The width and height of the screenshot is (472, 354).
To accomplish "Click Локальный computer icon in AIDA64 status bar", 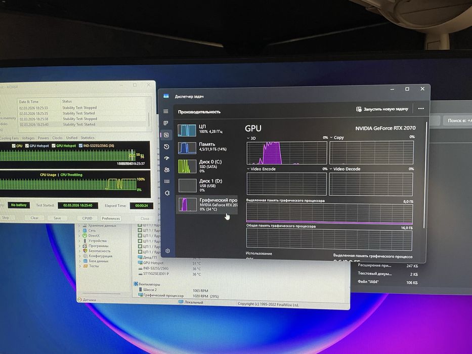I will 181,301.
